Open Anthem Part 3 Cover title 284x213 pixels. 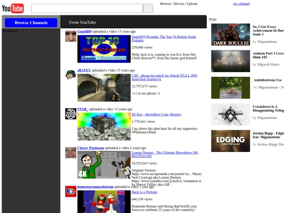(268, 55)
